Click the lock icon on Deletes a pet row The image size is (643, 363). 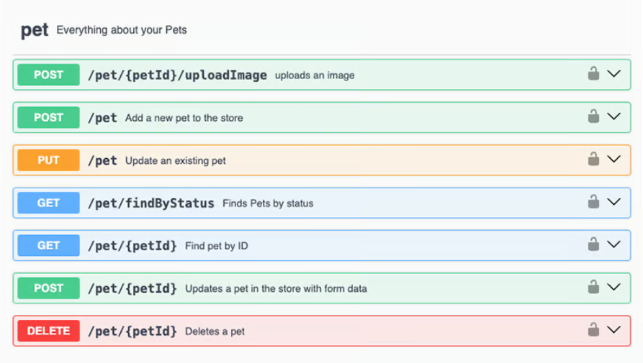(593, 330)
